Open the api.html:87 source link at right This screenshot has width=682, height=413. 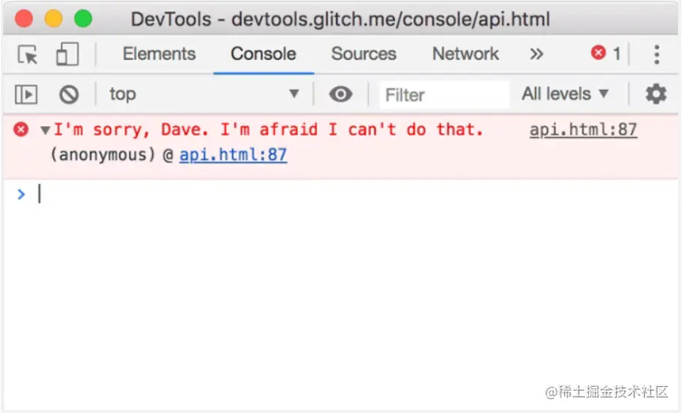click(x=583, y=129)
